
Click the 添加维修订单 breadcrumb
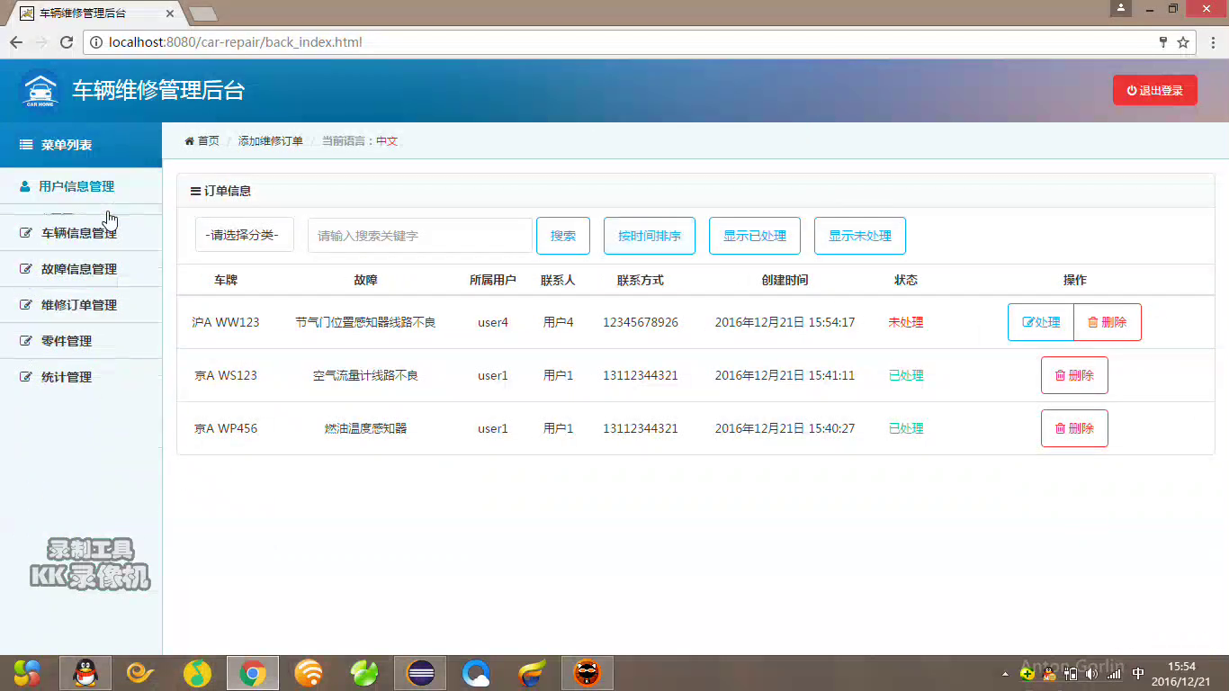pyautogui.click(x=271, y=141)
